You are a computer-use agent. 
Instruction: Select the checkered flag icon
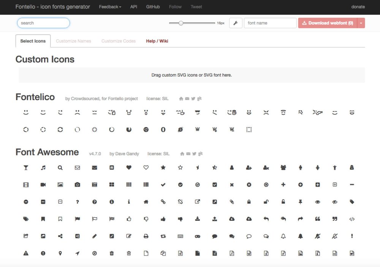pyautogui.click(x=112, y=219)
